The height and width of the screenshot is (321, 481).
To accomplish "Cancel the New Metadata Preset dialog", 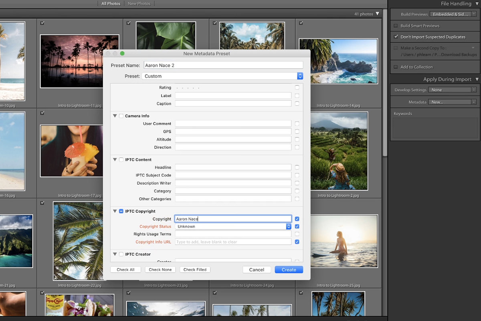I will pyautogui.click(x=257, y=270).
